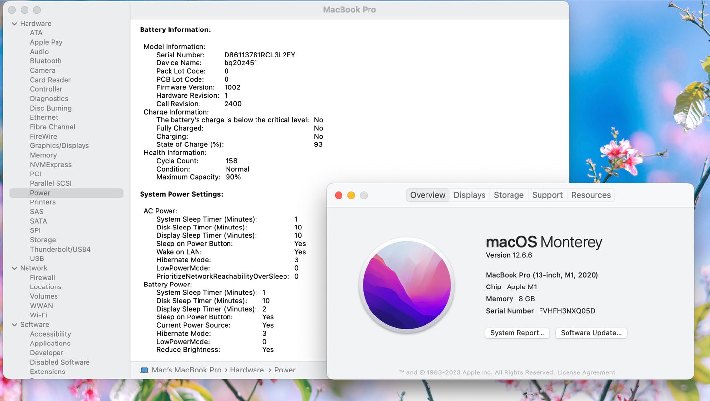Switch to the Displays tab
The image size is (710, 401).
point(469,195)
